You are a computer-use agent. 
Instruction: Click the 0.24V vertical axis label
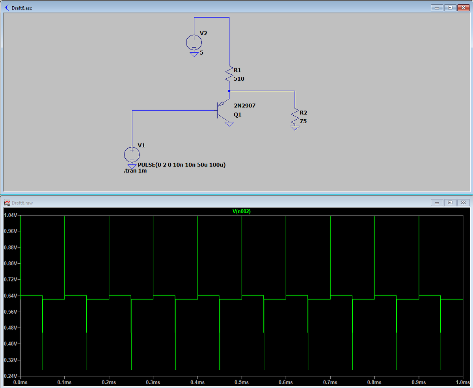[10, 376]
